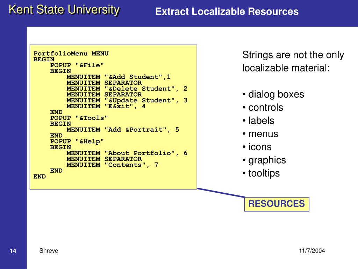Viewport: 358px width, 269px height.
Task: Click the slide number 14
Action: pos(13,251)
